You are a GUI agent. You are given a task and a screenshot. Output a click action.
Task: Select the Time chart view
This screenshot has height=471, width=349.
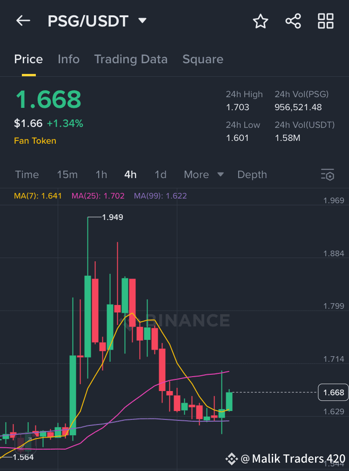coord(27,174)
